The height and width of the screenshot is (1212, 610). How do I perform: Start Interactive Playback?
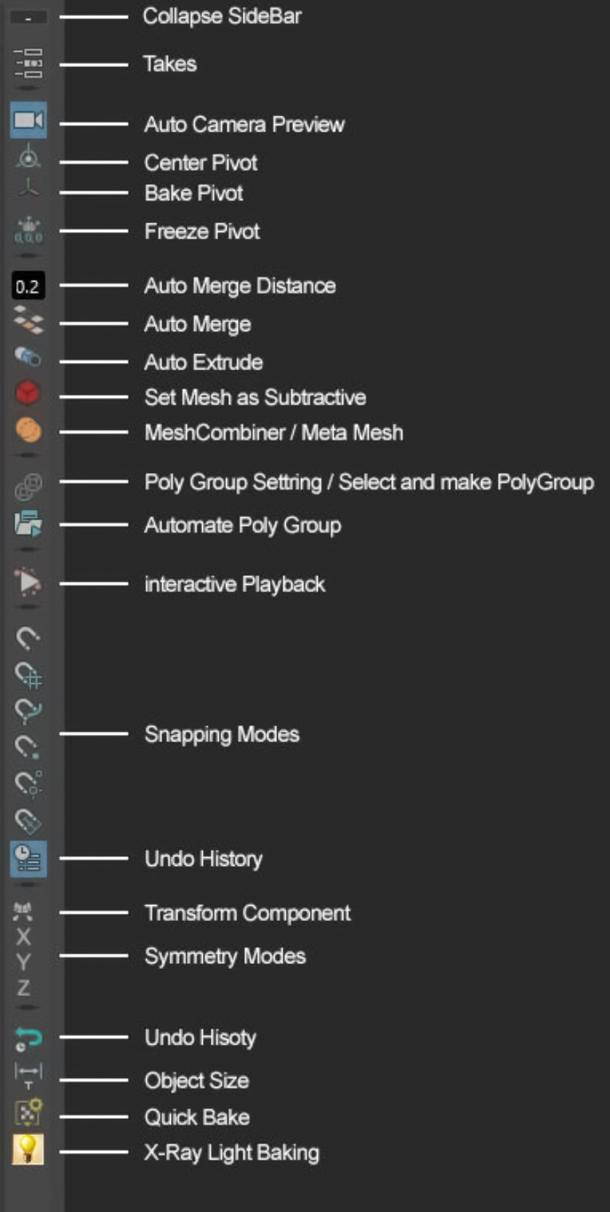point(28,582)
